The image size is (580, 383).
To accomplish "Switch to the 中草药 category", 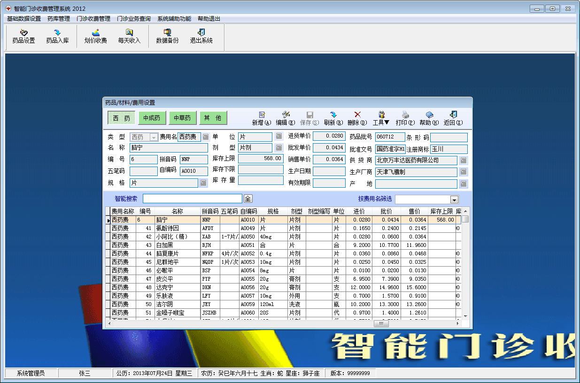I will click(182, 118).
